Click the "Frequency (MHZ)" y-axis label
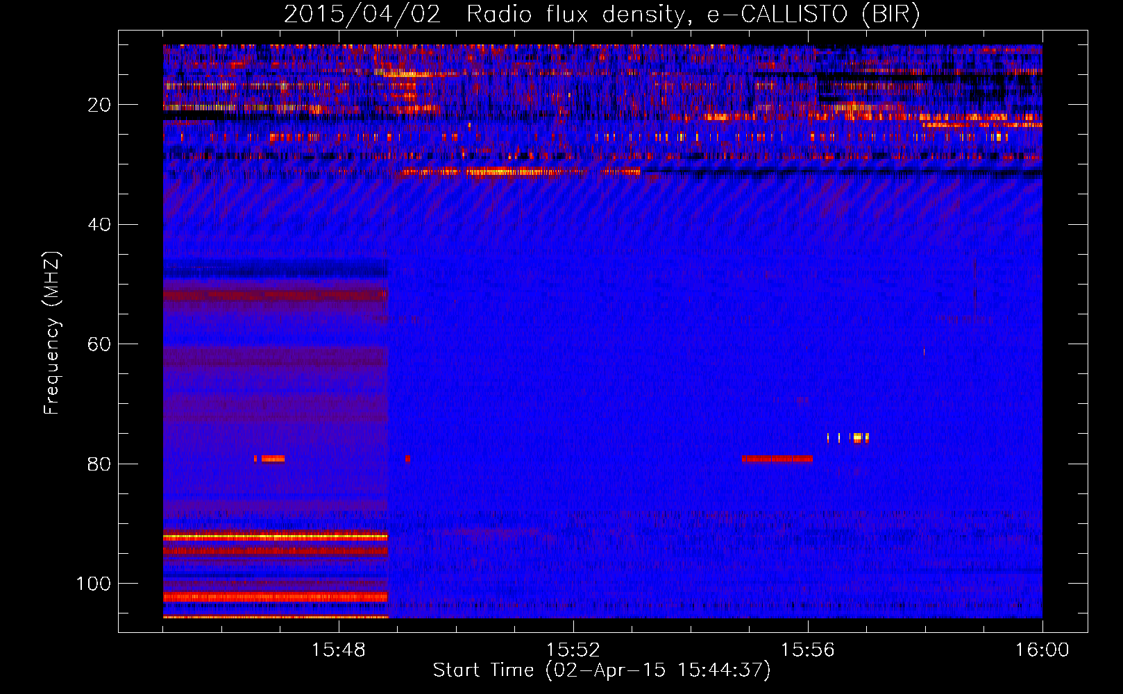The width and height of the screenshot is (1123, 694). [52, 333]
